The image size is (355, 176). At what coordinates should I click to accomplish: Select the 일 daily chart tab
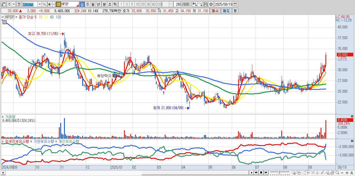82,4
